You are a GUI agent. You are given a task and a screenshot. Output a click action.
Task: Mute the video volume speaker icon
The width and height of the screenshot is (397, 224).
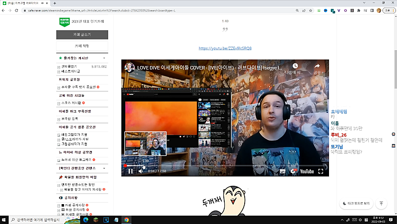click(141, 171)
